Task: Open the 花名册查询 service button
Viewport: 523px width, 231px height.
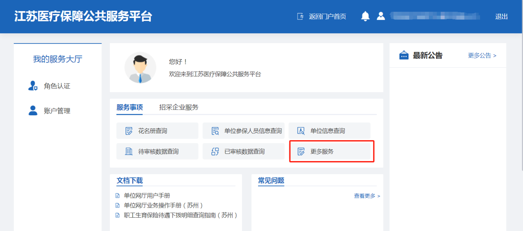Action: 157,131
